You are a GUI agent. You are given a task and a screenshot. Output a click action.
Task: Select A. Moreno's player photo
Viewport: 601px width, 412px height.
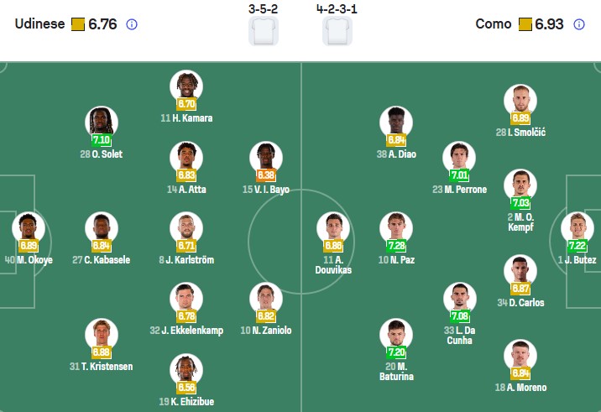pos(520,356)
